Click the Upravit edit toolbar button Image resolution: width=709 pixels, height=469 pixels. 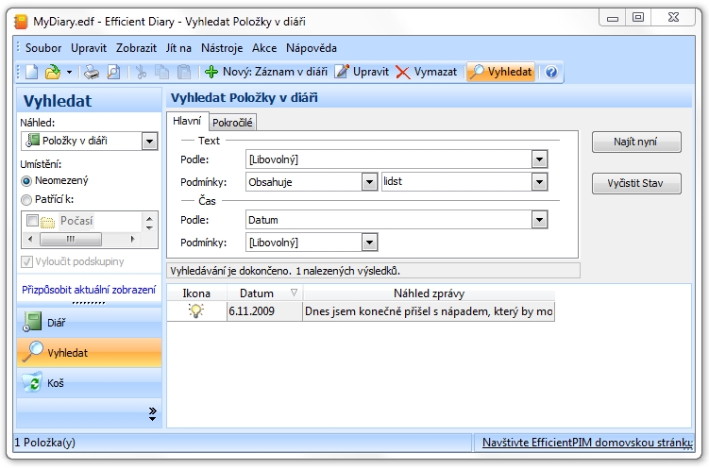[x=362, y=72]
